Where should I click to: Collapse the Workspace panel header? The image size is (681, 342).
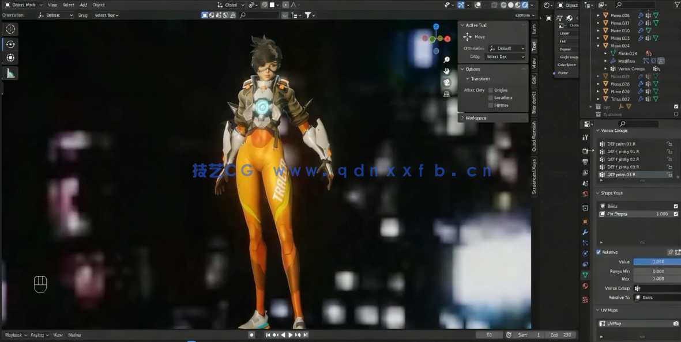pos(476,117)
